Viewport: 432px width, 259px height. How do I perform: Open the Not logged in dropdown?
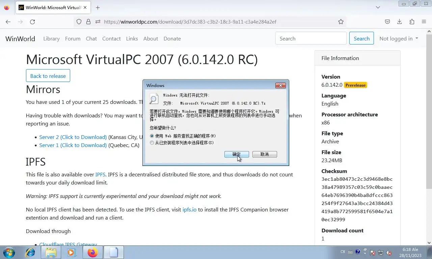click(x=399, y=38)
